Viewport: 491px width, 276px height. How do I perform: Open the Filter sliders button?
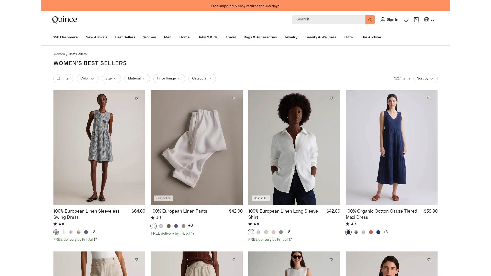63,78
